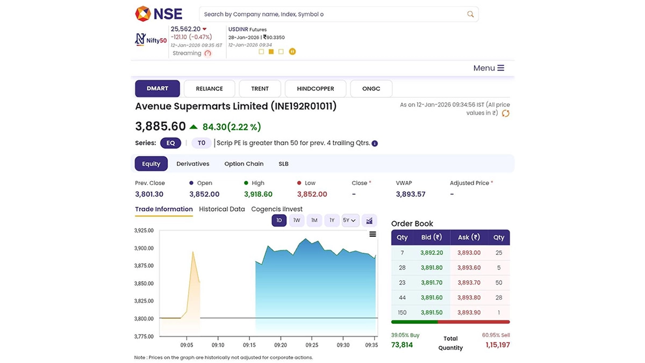Click the buy/sell ratio bar

450,322
